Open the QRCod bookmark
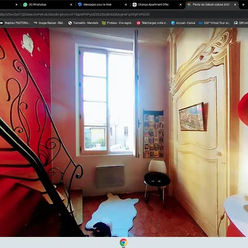Screen dimensions: 248x248 coord(241,23)
